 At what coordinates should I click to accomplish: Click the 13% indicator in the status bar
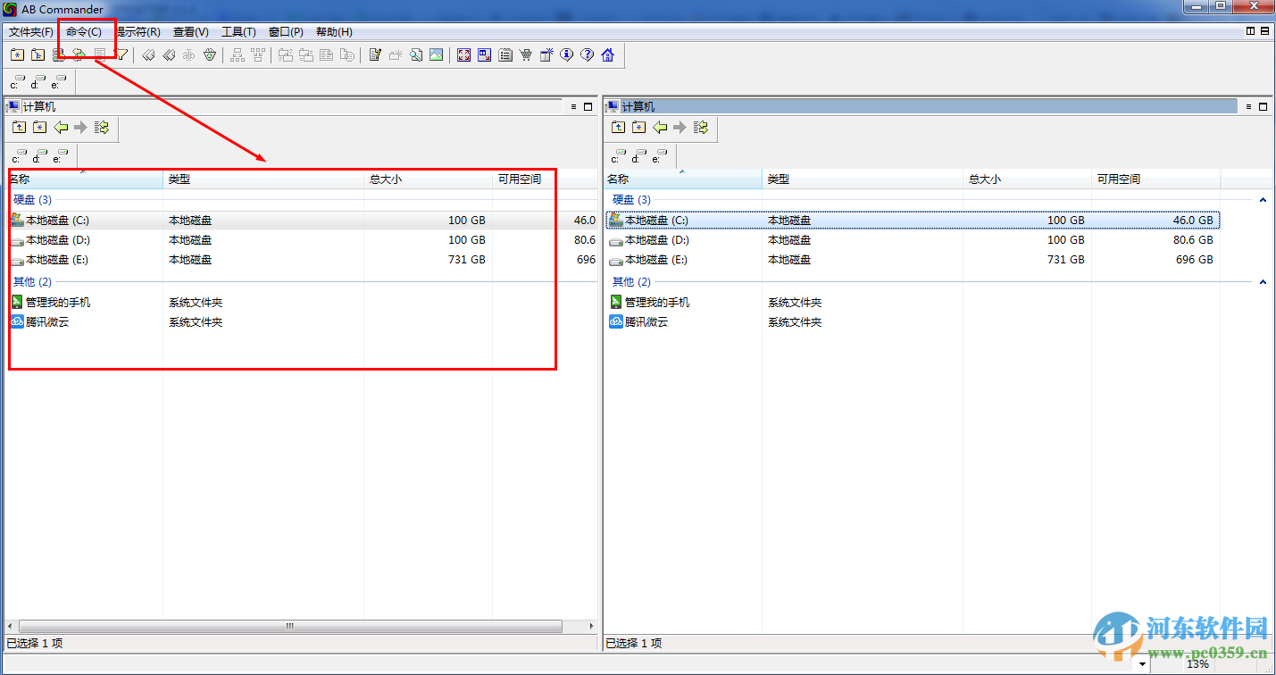pyautogui.click(x=1197, y=664)
